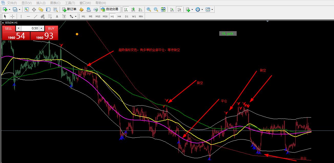The width and height of the screenshot is (334, 163).
Task: Select the horizontal line tool
Action: [28, 16]
